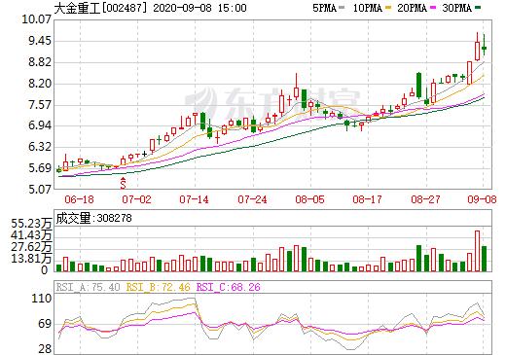The width and height of the screenshot is (506, 355).
Task: Click the 30PMA legend label
Action: tap(456, 8)
